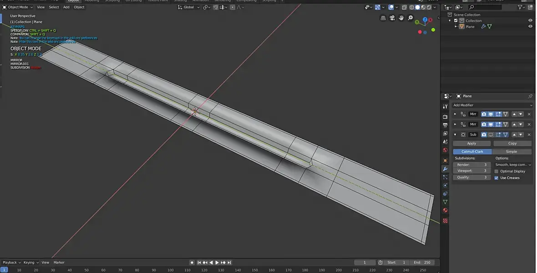Click the End frame field in timeline
This screenshot has height=273, width=537.
(x=422, y=263)
